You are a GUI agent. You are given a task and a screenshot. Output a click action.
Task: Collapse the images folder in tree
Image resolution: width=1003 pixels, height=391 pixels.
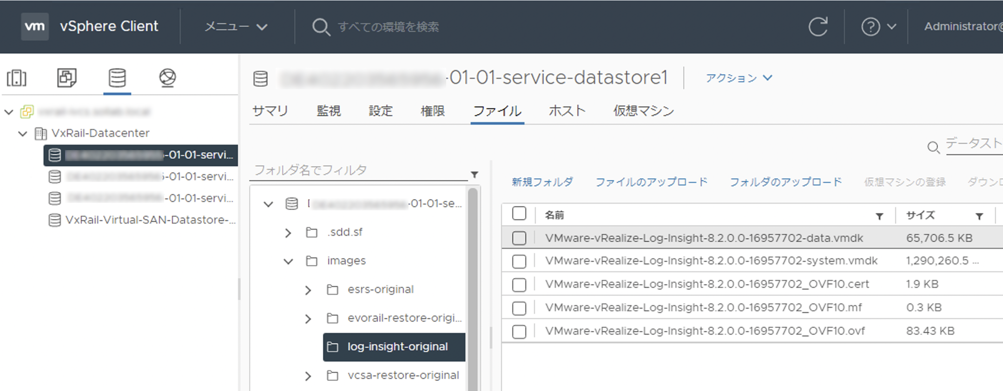(288, 261)
